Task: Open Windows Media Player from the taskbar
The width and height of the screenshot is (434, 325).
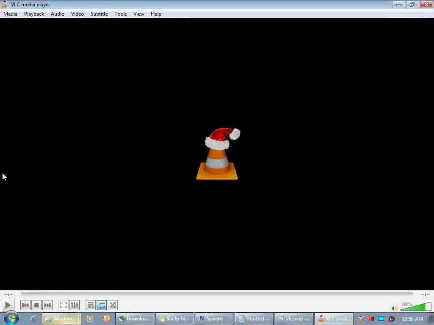Action: [x=90, y=319]
